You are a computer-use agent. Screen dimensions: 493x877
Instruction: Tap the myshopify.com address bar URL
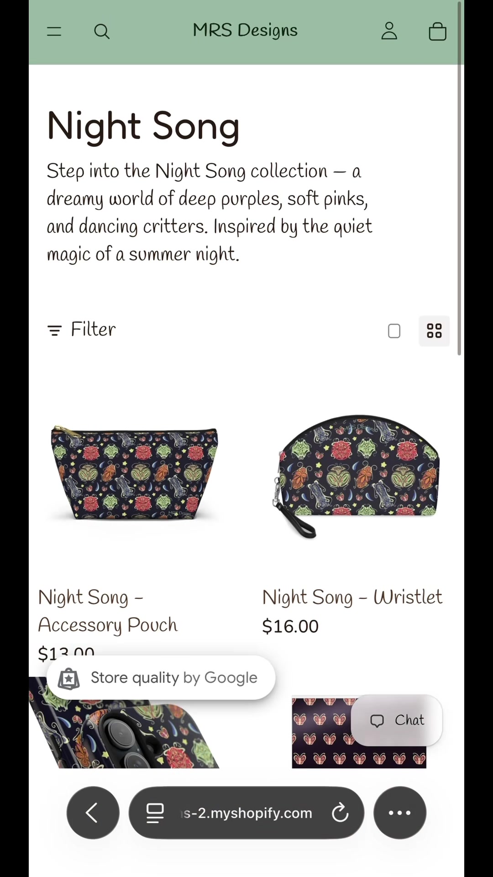(x=247, y=813)
